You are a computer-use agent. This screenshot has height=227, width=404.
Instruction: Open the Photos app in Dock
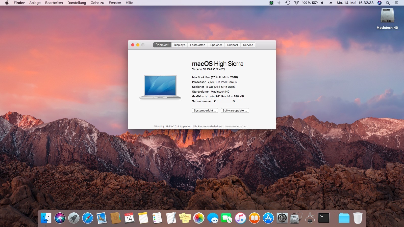(199, 218)
